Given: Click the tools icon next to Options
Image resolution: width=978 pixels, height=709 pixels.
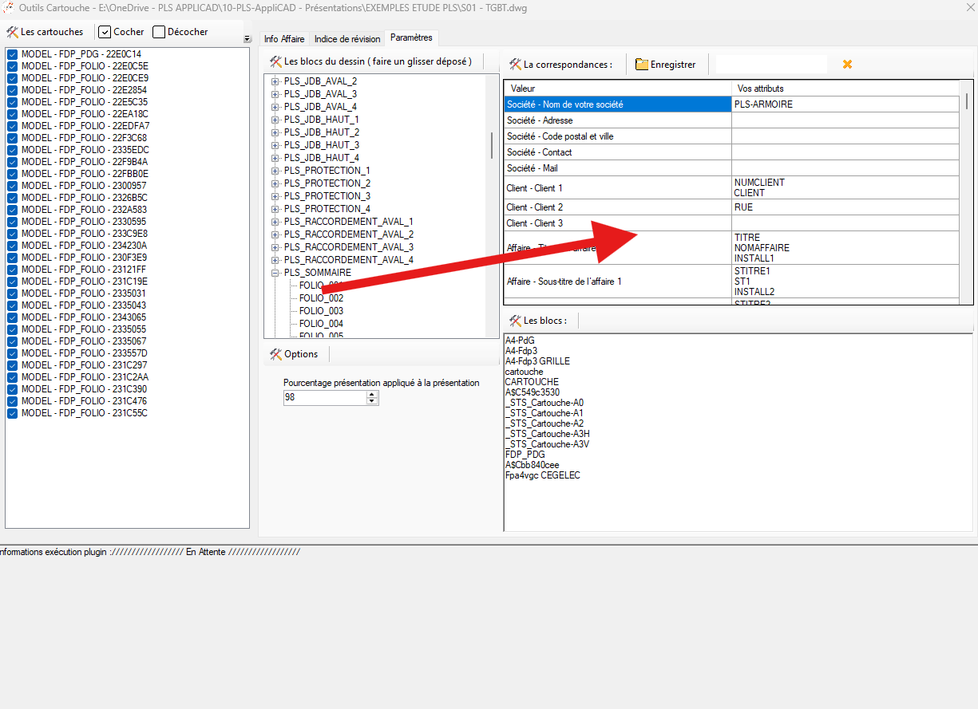Looking at the screenshot, I should click(275, 354).
